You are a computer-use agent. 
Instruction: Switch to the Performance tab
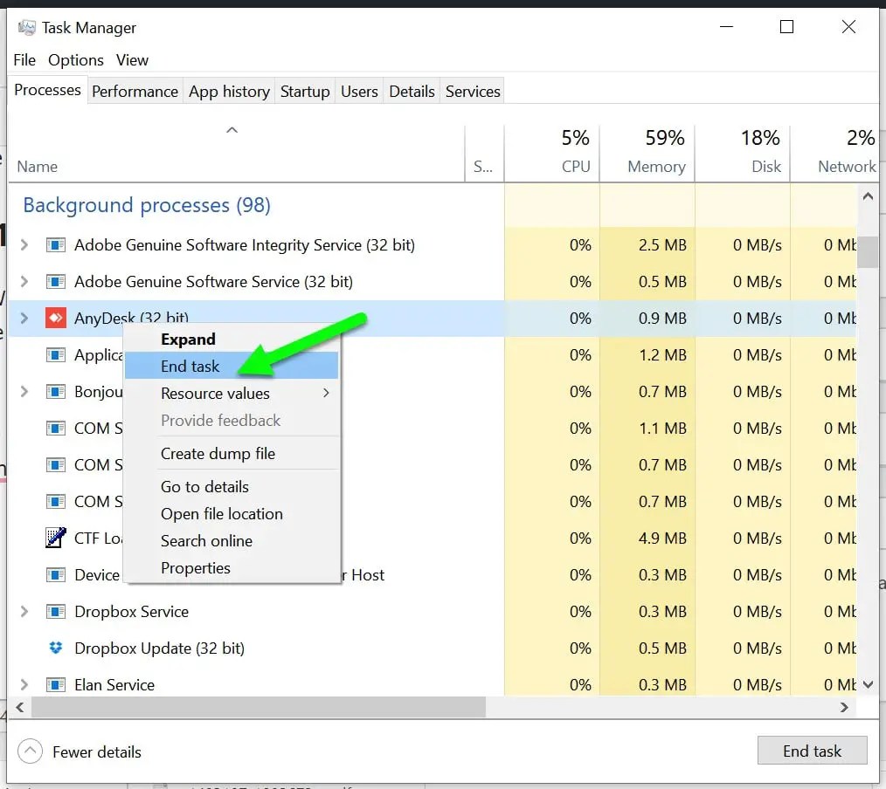pyautogui.click(x=135, y=91)
